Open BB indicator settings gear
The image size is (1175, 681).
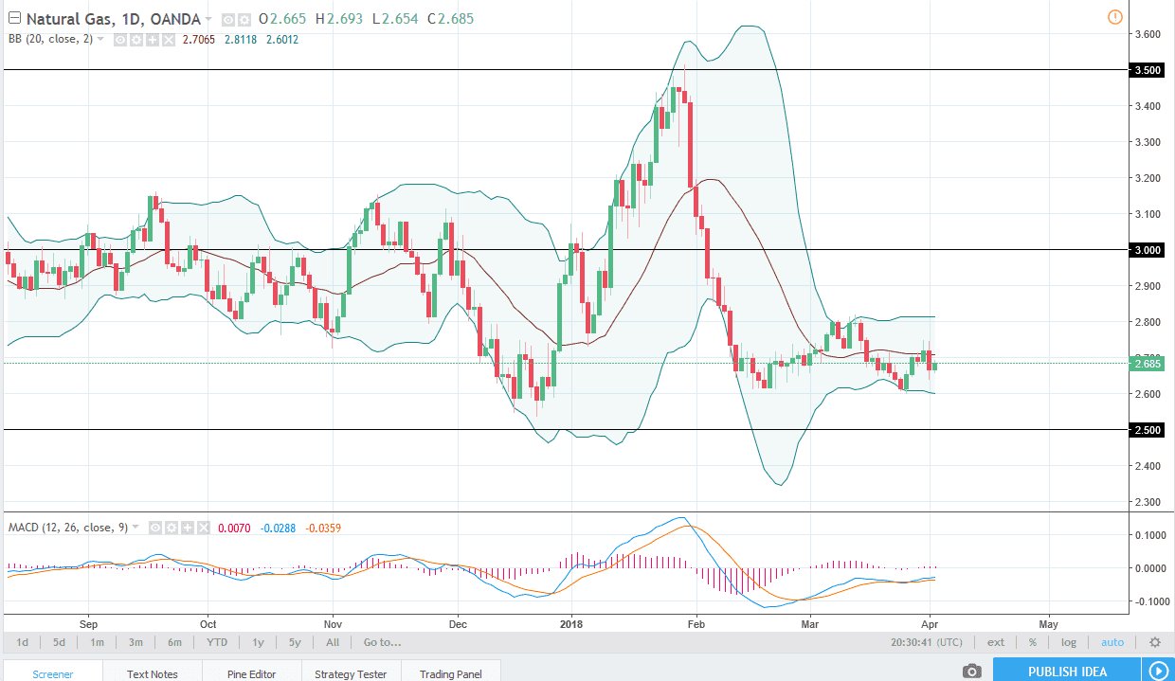click(136, 40)
